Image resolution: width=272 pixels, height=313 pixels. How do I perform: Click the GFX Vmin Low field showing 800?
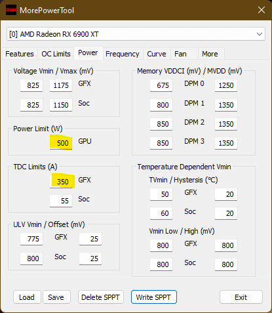(x=161, y=245)
